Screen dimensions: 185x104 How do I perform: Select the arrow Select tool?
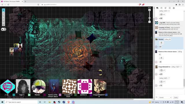[3, 10]
